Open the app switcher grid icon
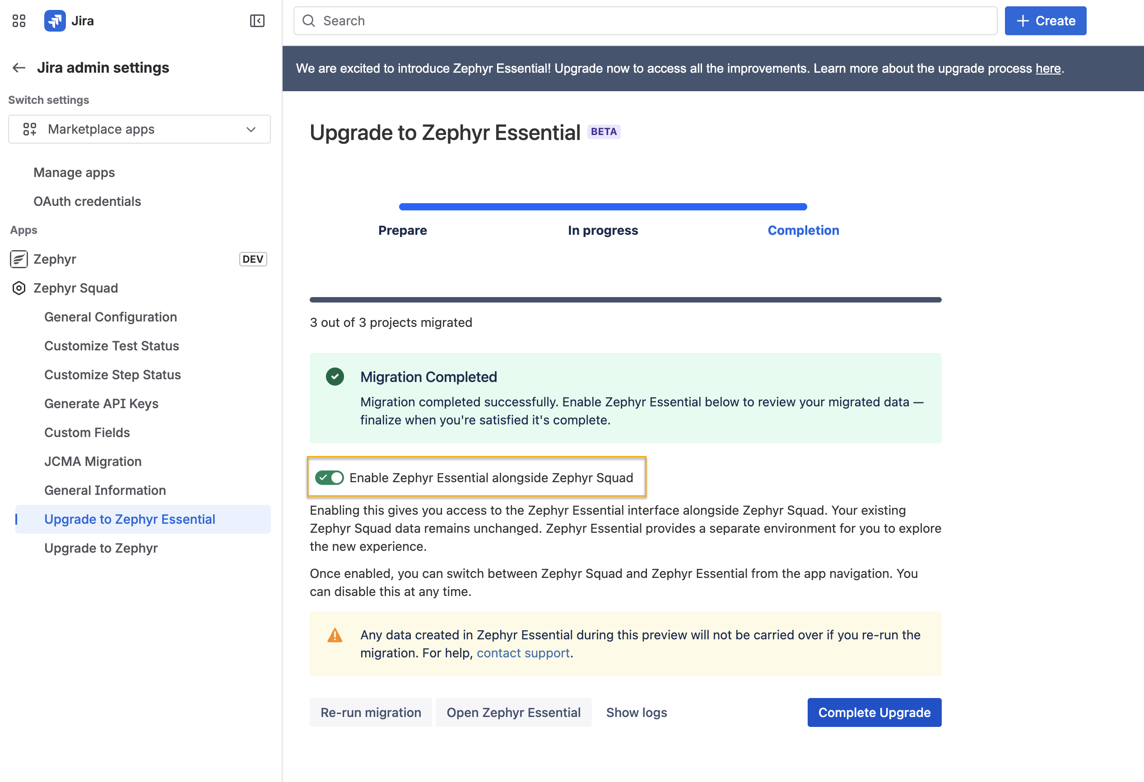Viewport: 1144px width, 782px height. pos(19,21)
